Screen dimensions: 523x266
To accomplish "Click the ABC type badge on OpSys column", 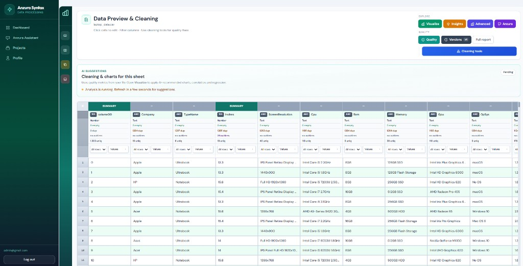I will [476, 114].
